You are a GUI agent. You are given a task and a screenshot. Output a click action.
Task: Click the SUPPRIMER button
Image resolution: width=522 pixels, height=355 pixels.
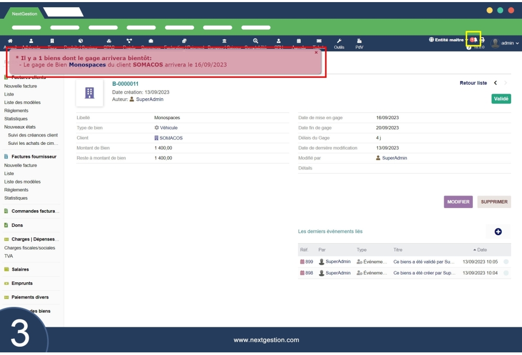(x=494, y=202)
